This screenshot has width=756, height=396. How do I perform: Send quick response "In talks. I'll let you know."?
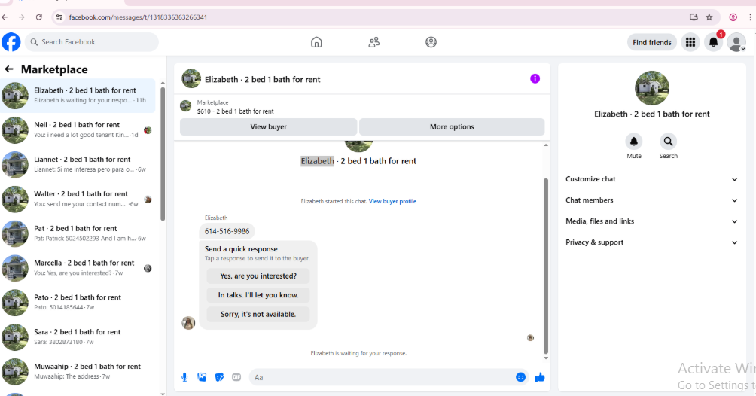pyautogui.click(x=258, y=295)
